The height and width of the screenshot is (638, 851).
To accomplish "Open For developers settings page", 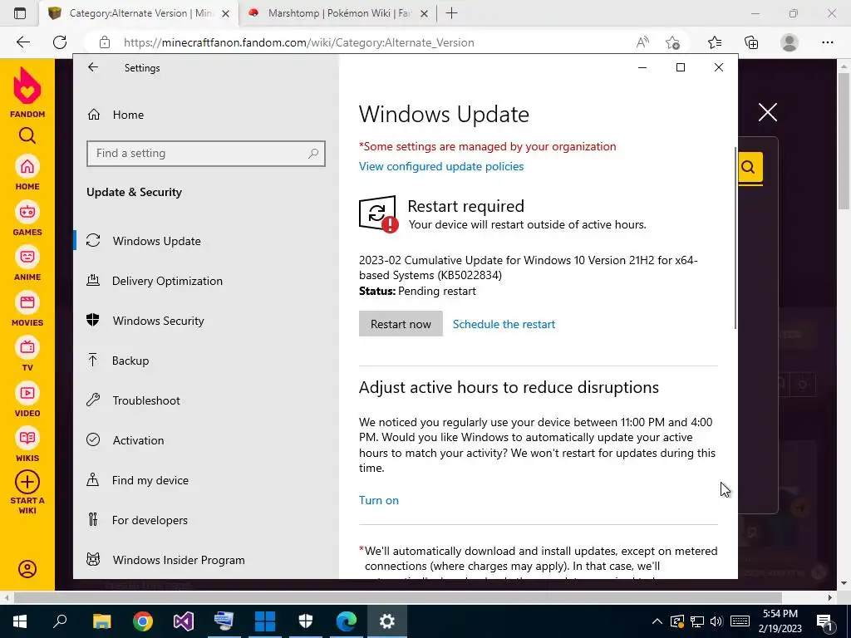I will pos(206,520).
